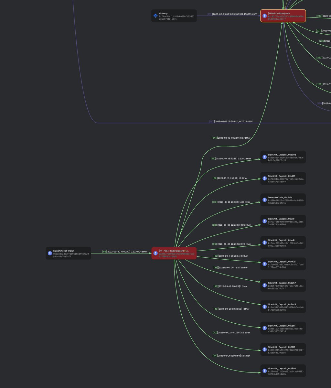
Task: Click edge label [29] 1.26 Ether
Action: pos(231,244)
